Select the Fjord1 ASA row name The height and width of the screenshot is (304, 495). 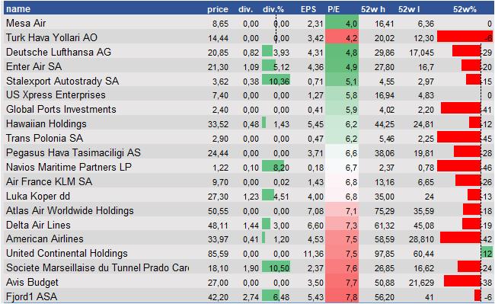pos(31,296)
